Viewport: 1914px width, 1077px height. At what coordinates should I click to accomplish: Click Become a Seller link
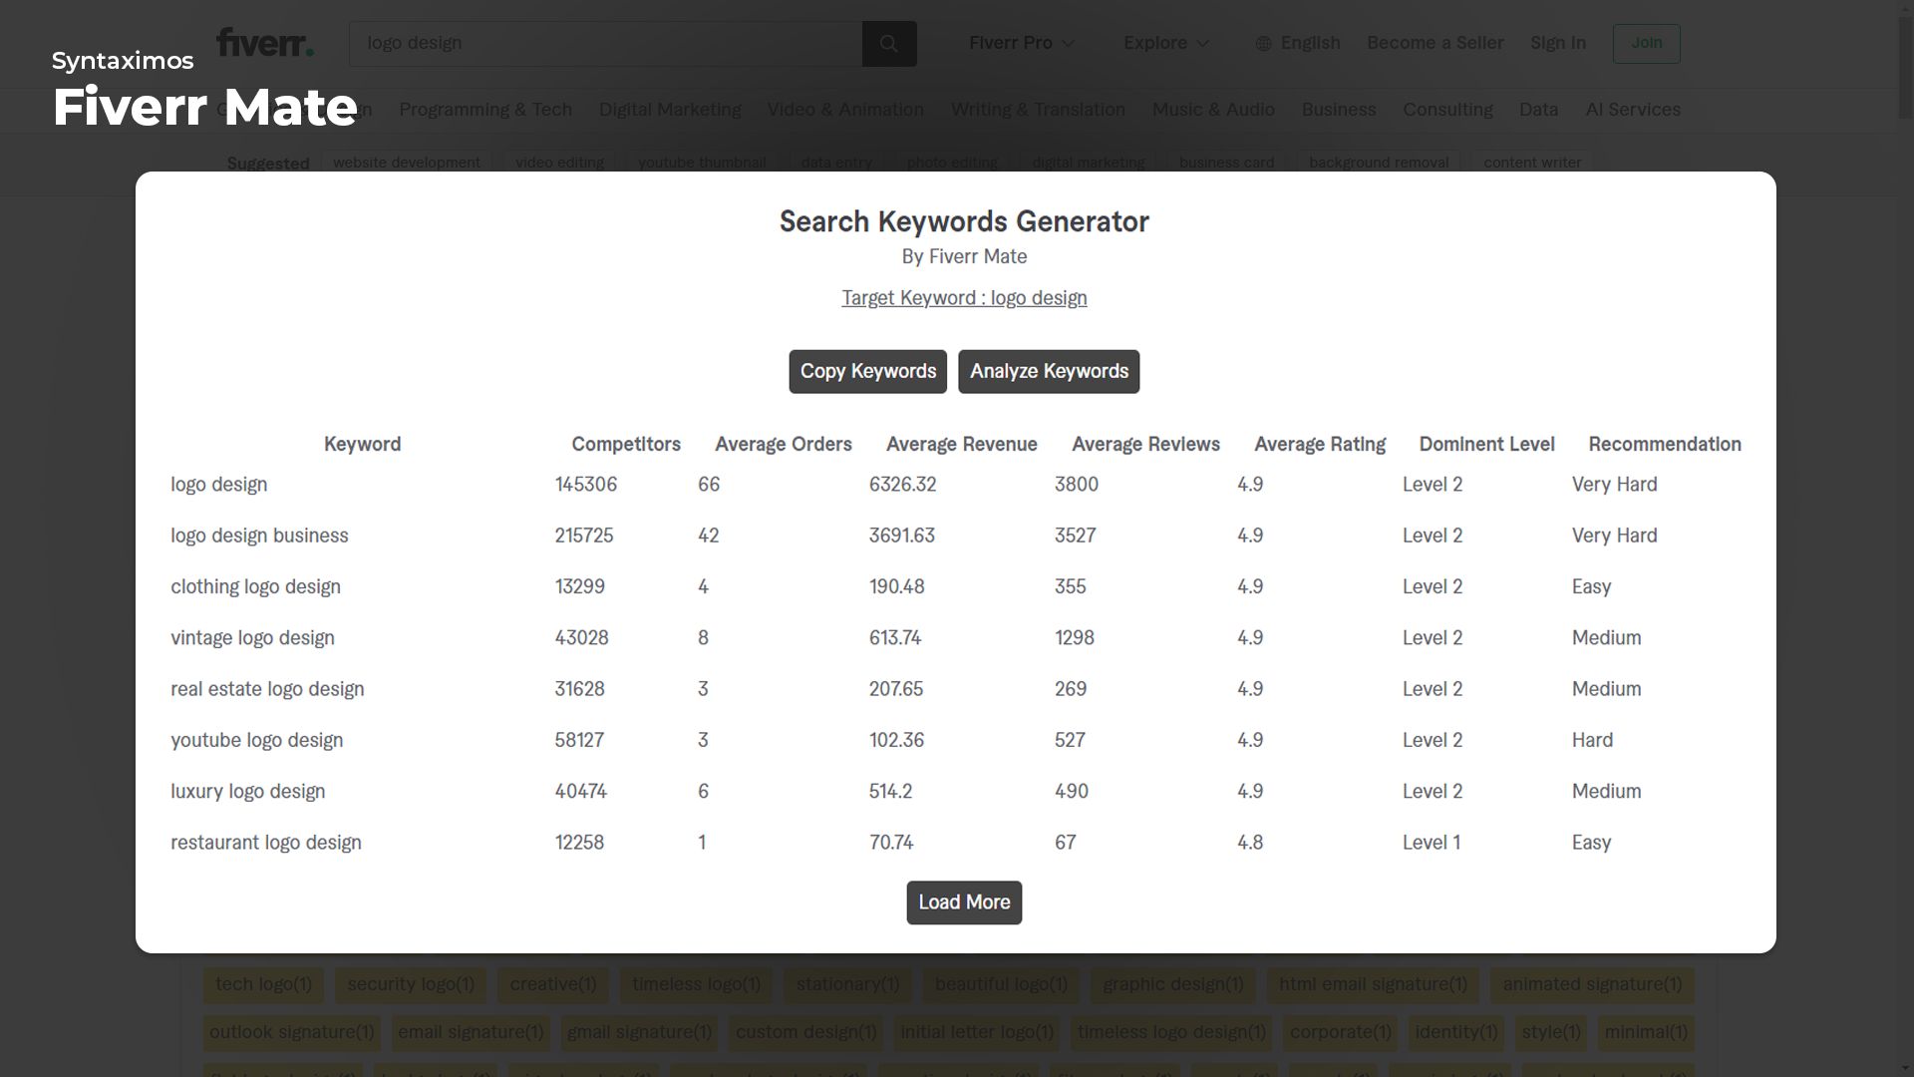pos(1434,43)
